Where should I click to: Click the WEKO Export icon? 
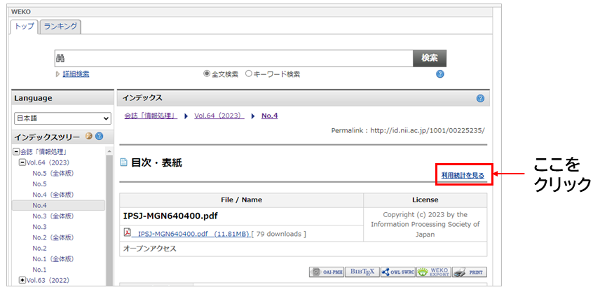tap(433, 272)
